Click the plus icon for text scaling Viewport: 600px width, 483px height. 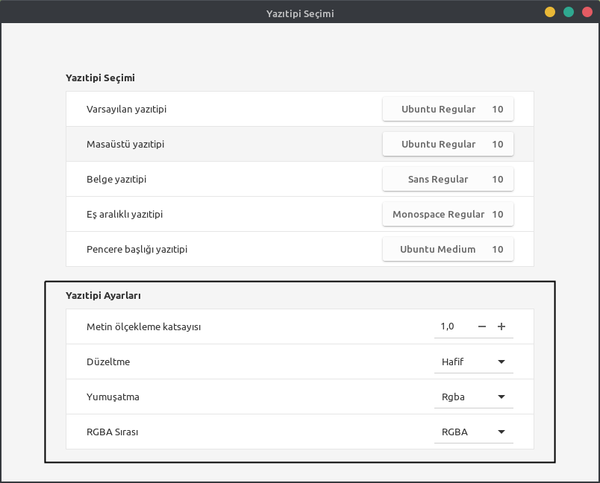501,326
